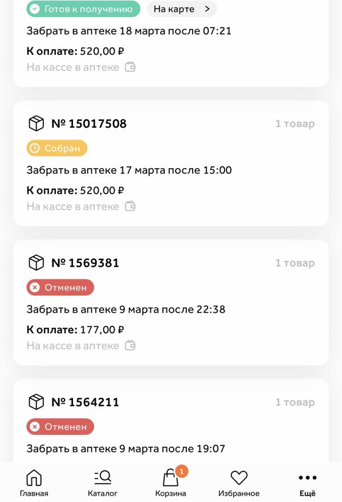The image size is (342, 502).
Task: Tap the green 'Готов к получению' status badge
Action: pos(83,9)
